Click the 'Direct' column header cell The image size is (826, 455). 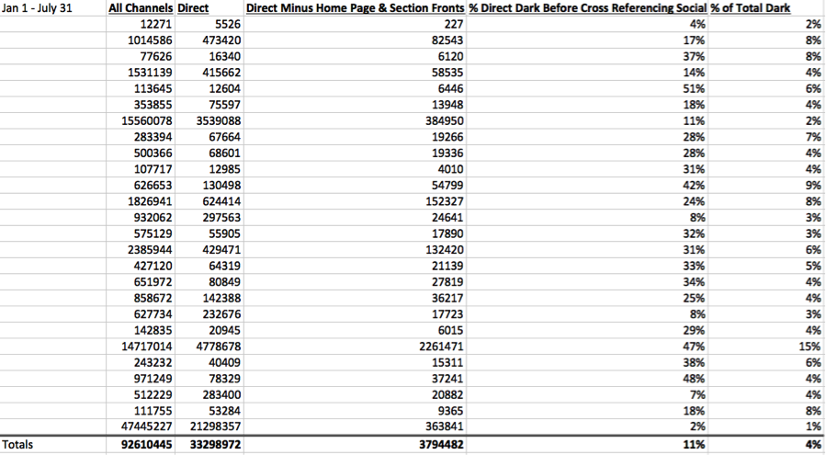click(x=193, y=7)
